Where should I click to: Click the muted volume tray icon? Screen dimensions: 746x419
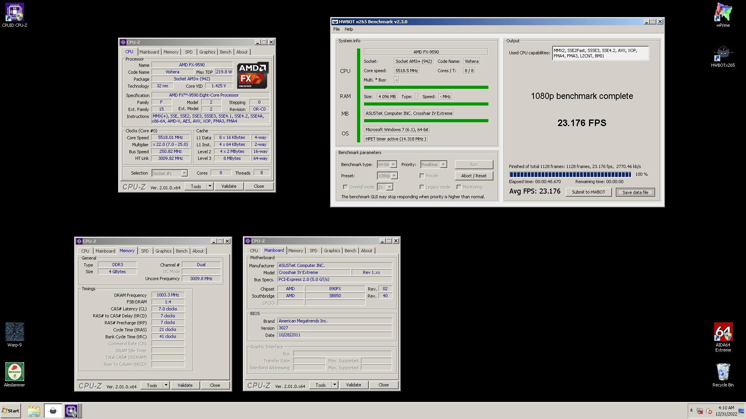click(x=709, y=411)
